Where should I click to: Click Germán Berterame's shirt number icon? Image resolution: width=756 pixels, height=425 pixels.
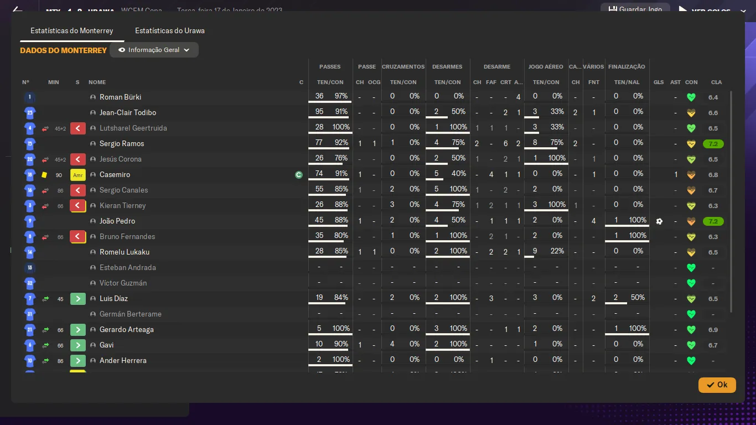tap(30, 314)
